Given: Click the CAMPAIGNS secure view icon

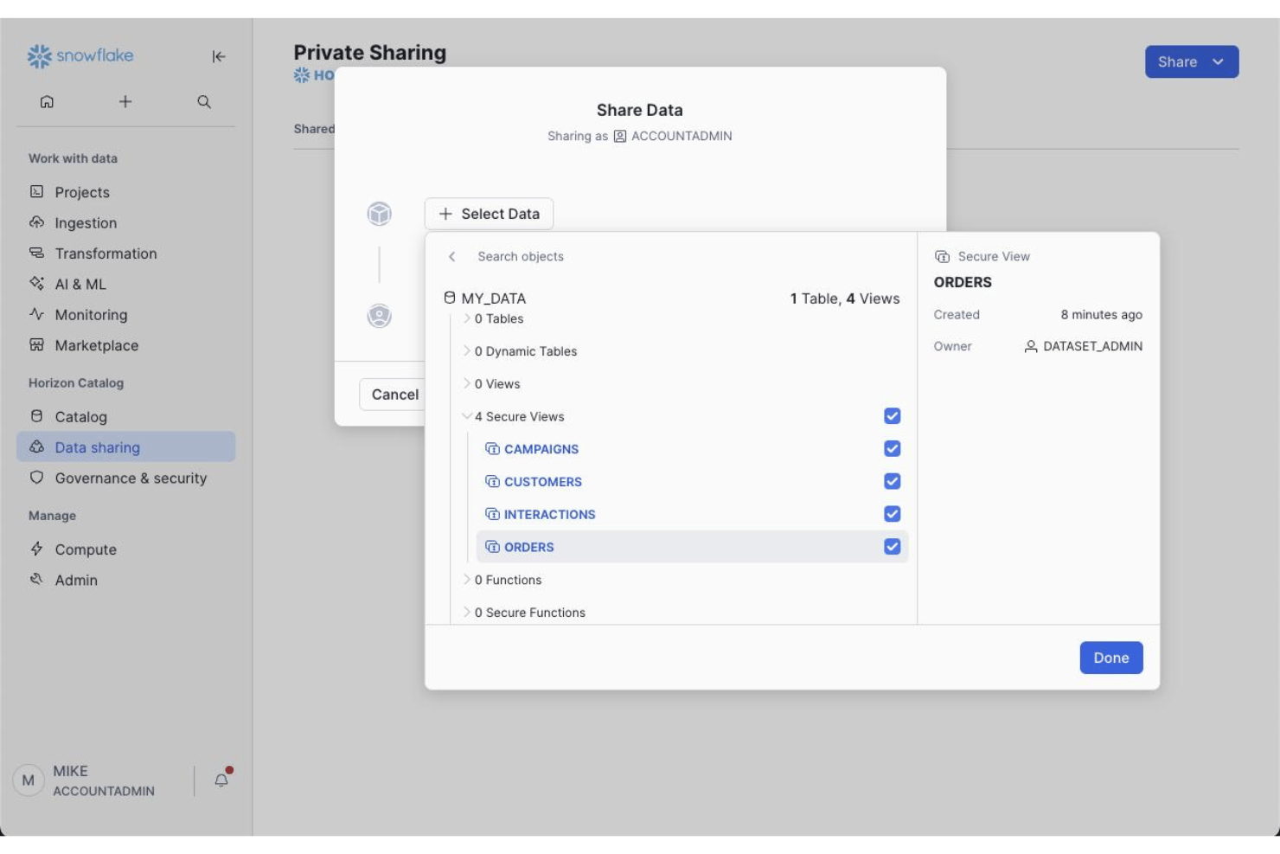Looking at the screenshot, I should click(492, 449).
